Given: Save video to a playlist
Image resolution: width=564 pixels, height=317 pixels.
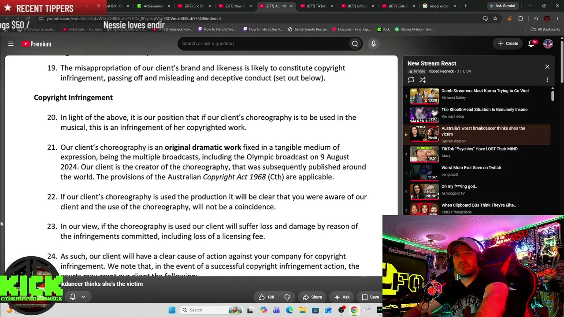Looking at the screenshot, I should (x=371, y=297).
